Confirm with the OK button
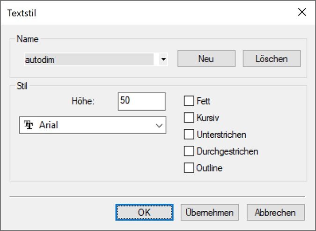The height and width of the screenshot is (231, 316). 144,212
